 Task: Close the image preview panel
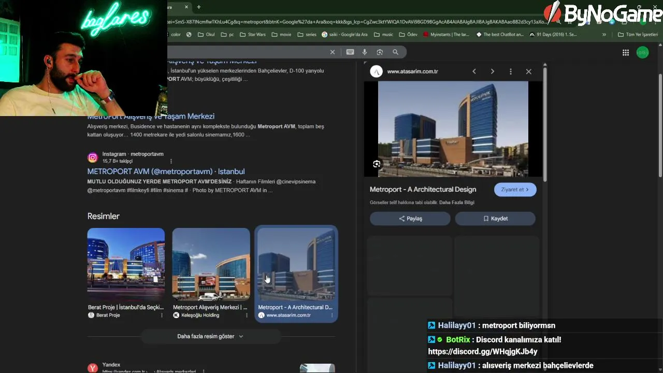pos(529,71)
